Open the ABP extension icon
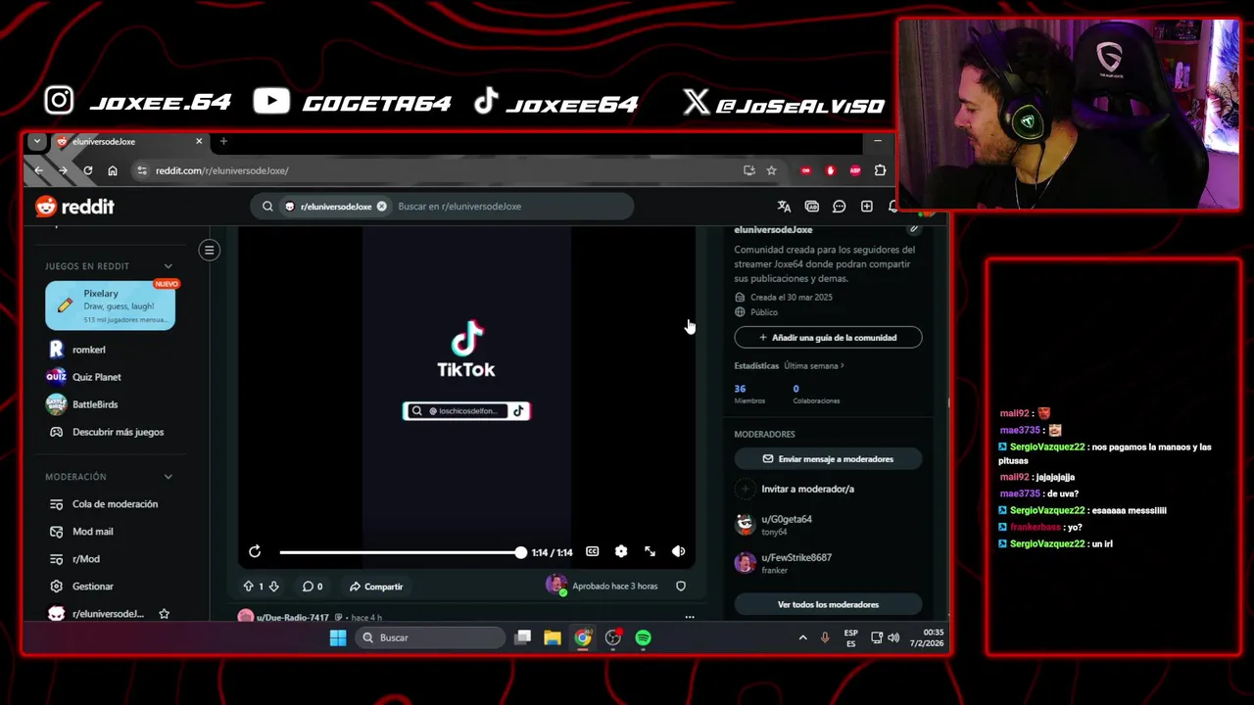 pyautogui.click(x=855, y=170)
